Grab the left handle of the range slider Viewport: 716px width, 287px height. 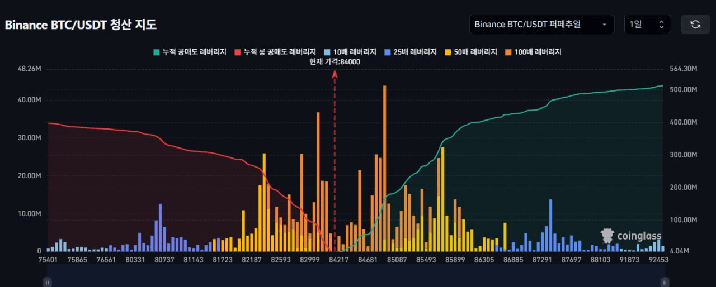(48, 283)
